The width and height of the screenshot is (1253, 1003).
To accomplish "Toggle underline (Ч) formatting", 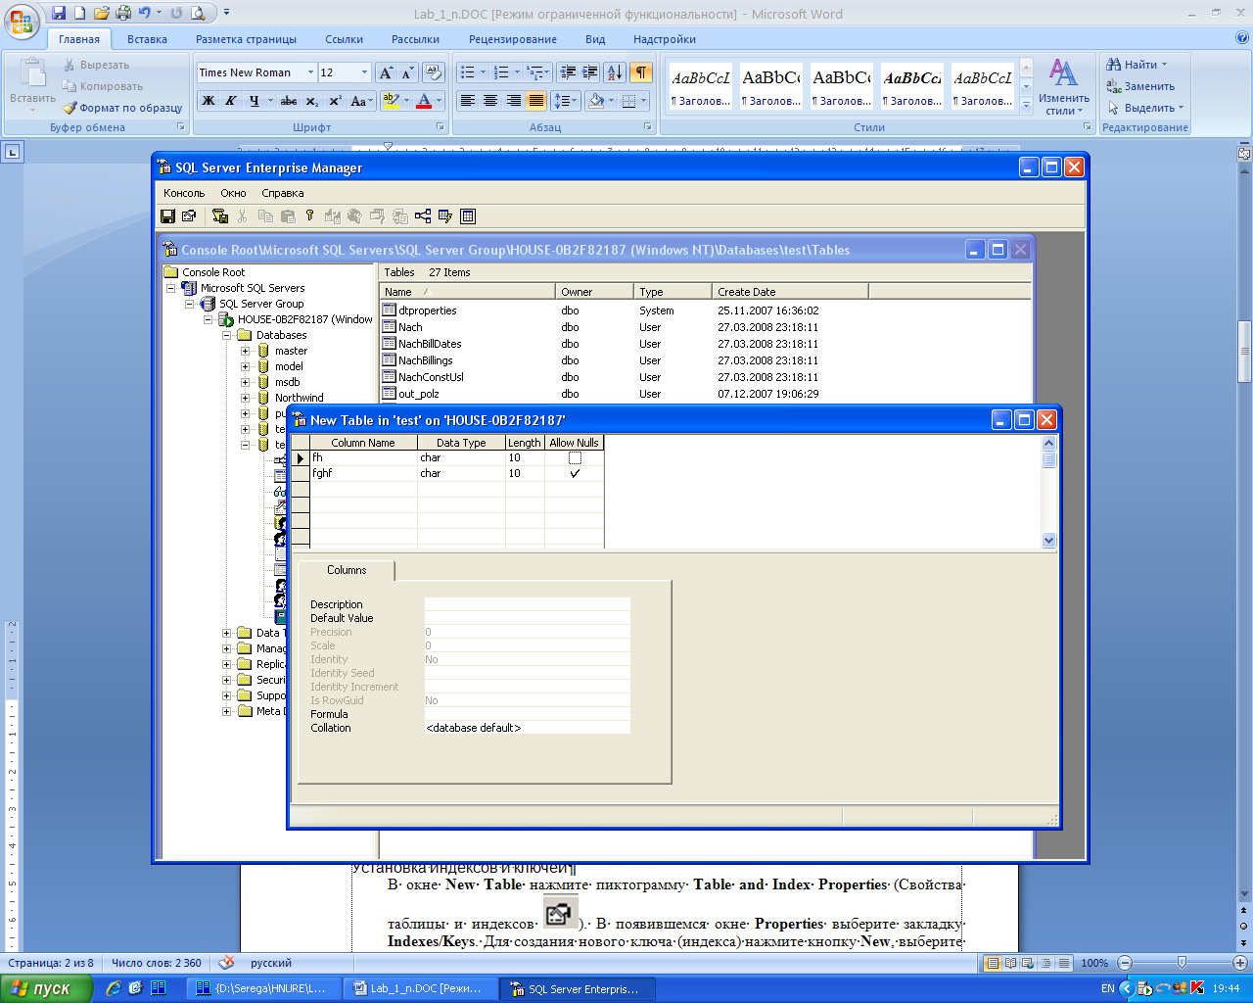I will [x=255, y=101].
